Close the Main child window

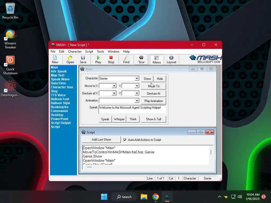pos(211,69)
